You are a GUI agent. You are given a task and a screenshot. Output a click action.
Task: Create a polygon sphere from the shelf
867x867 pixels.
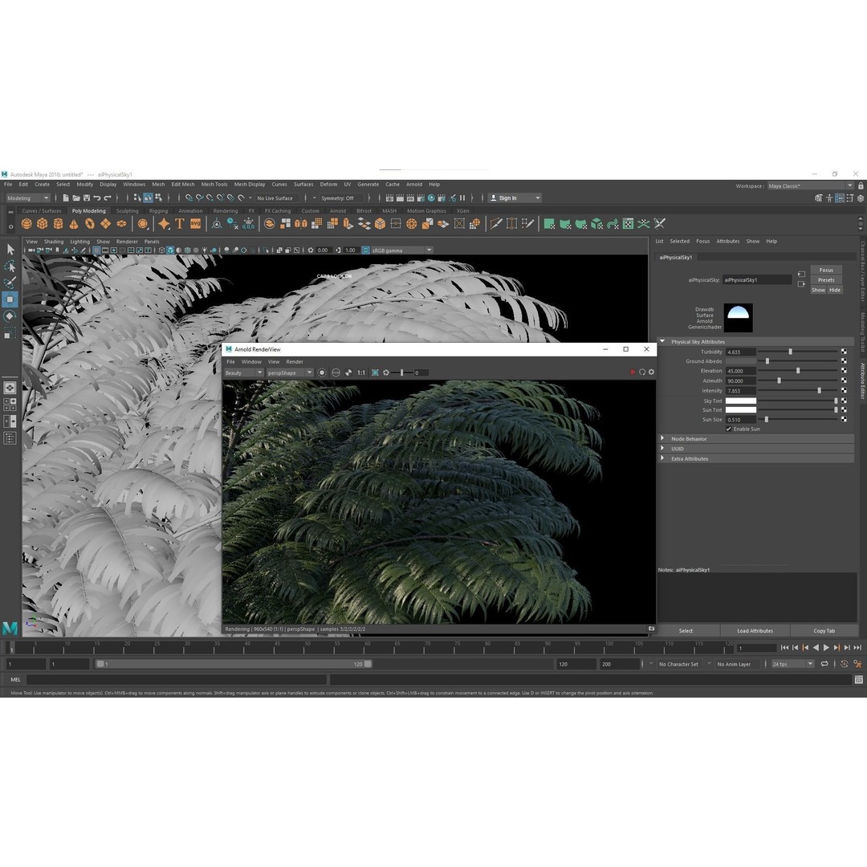point(26,224)
